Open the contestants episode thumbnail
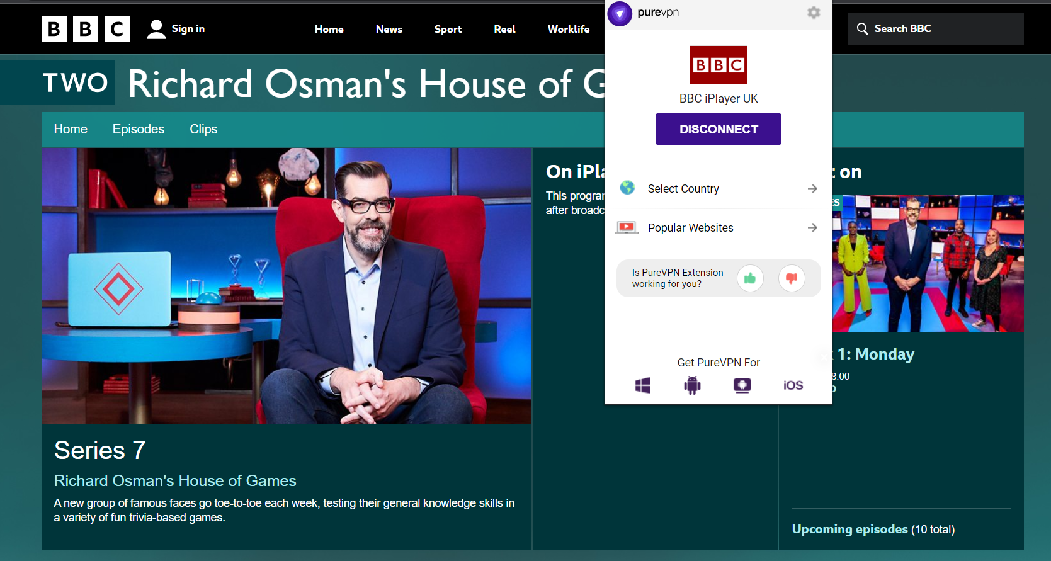1051x561 pixels. pos(928,264)
